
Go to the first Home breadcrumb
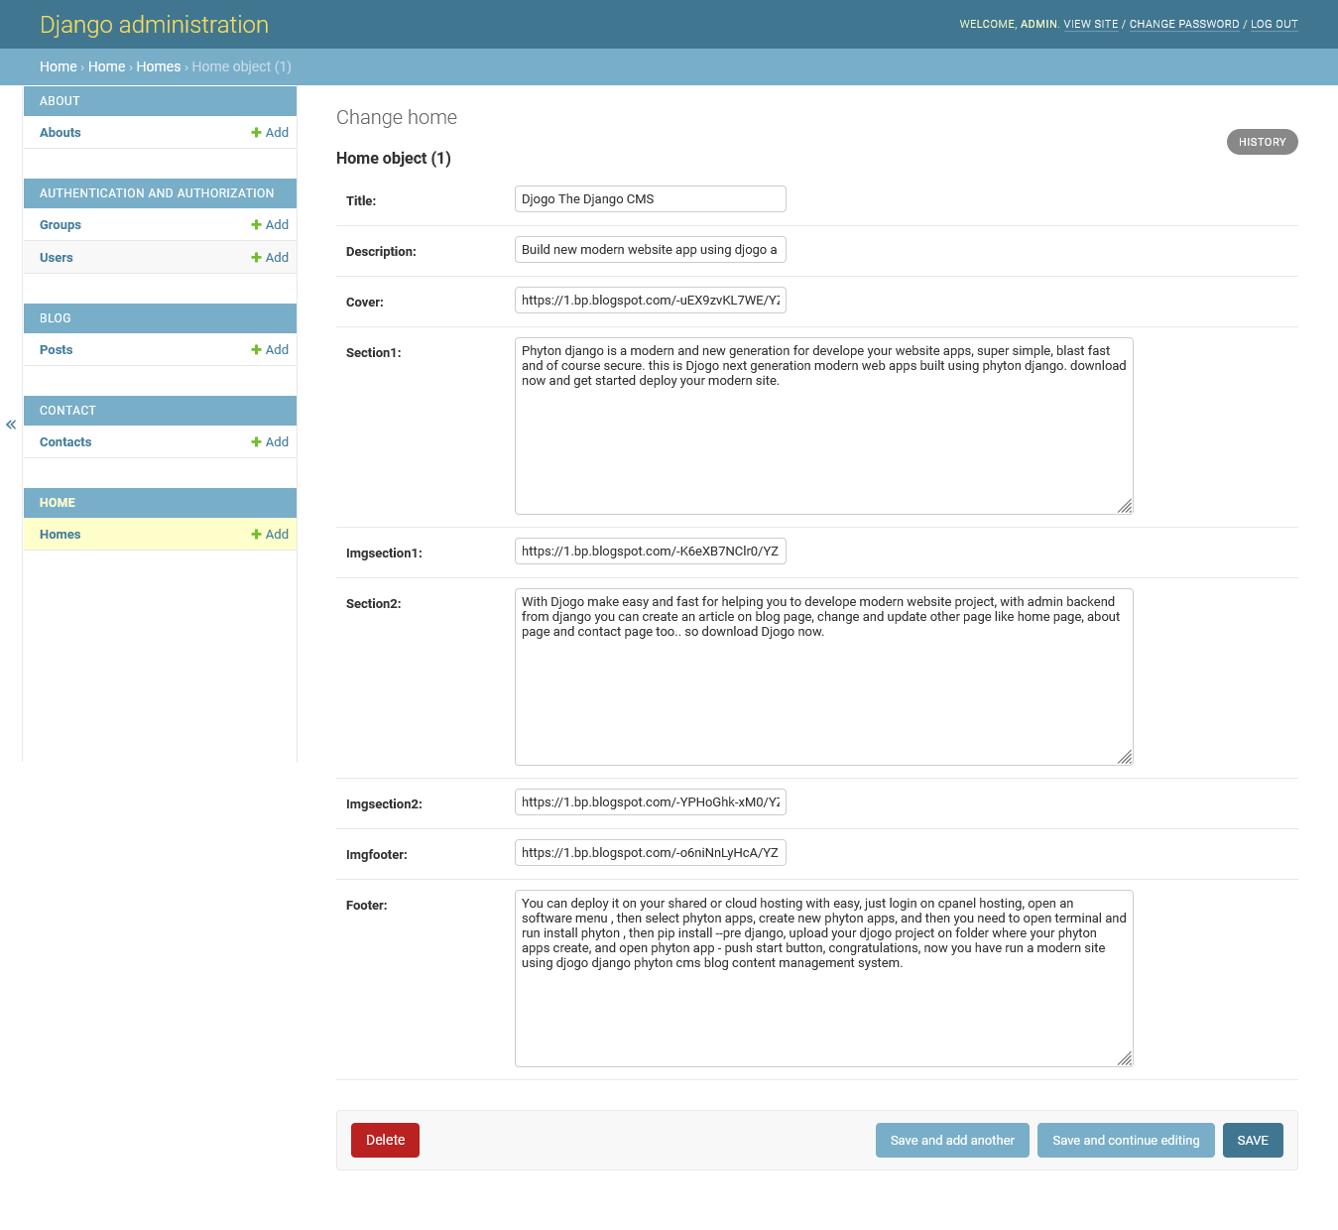point(59,66)
